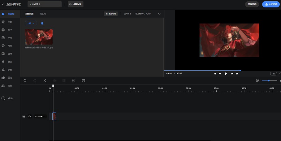Click the 00:04 current time readout
281x141 pixels.
point(169,73)
